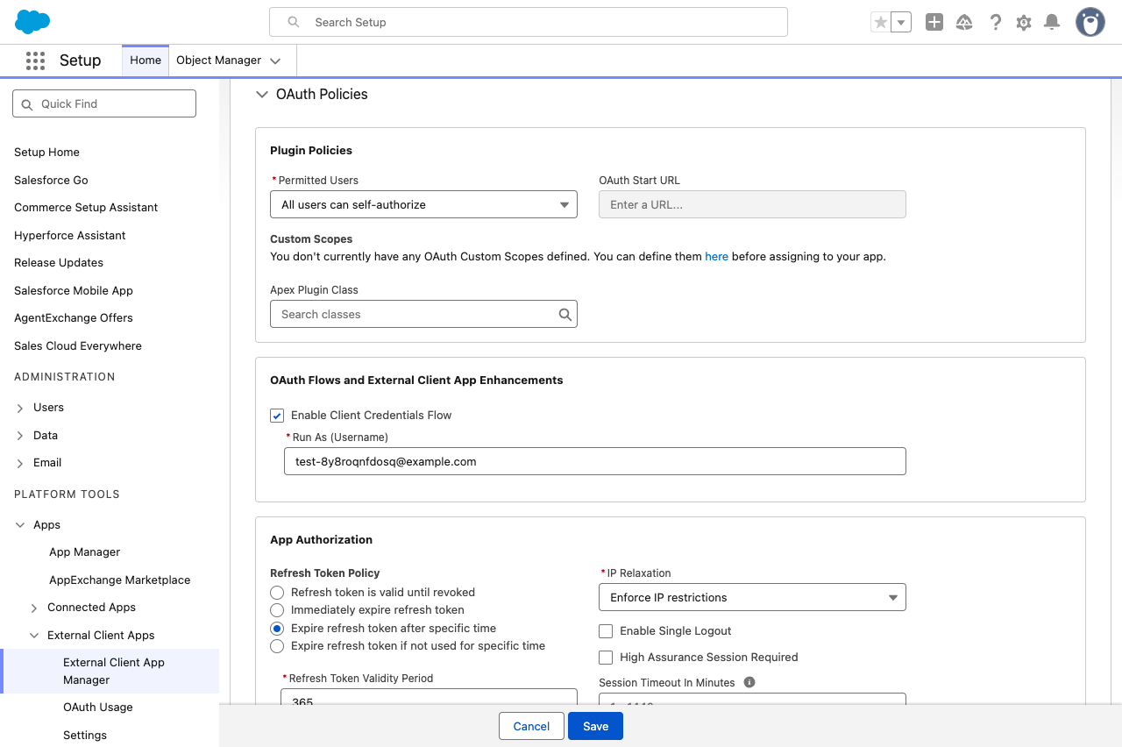Open Commerce Setup Assistant

pos(86,207)
